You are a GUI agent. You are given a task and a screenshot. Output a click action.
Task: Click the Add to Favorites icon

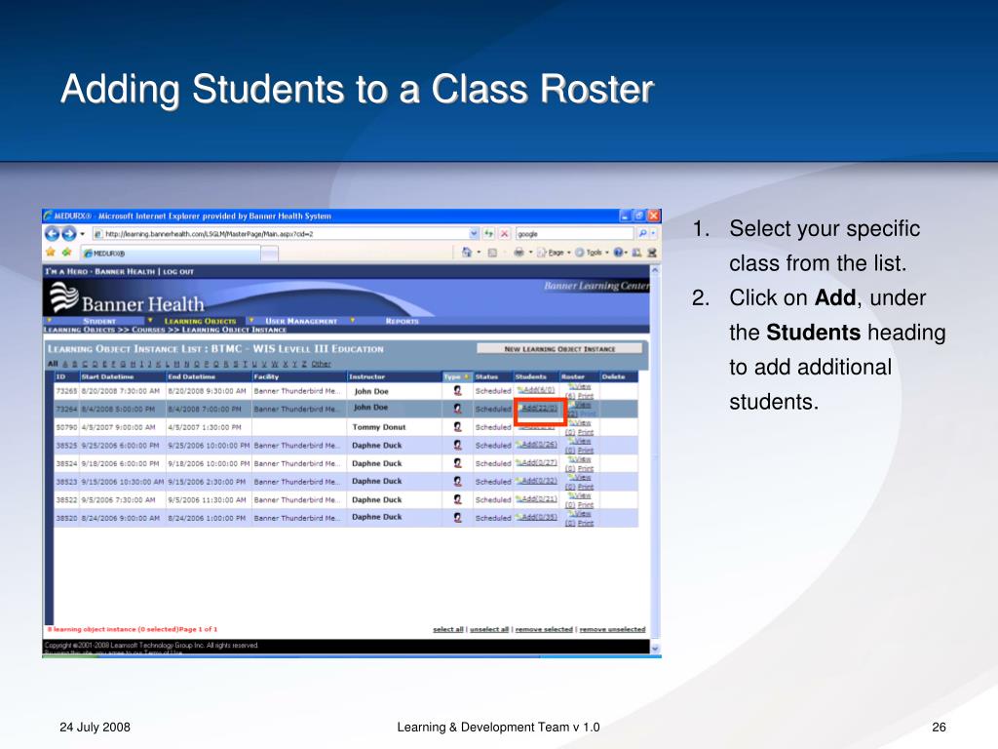66,253
